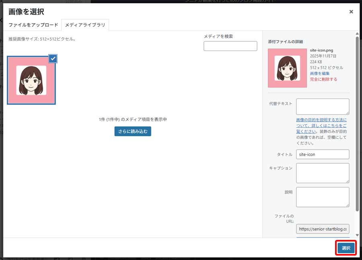This screenshot has height=260, width=362.
Task: Click inside the メディアを検索 search box
Action: [230, 46]
